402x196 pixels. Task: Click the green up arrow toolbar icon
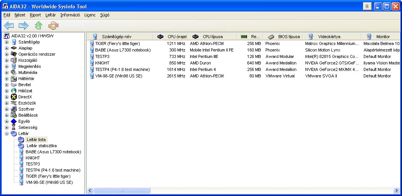click(x=39, y=26)
